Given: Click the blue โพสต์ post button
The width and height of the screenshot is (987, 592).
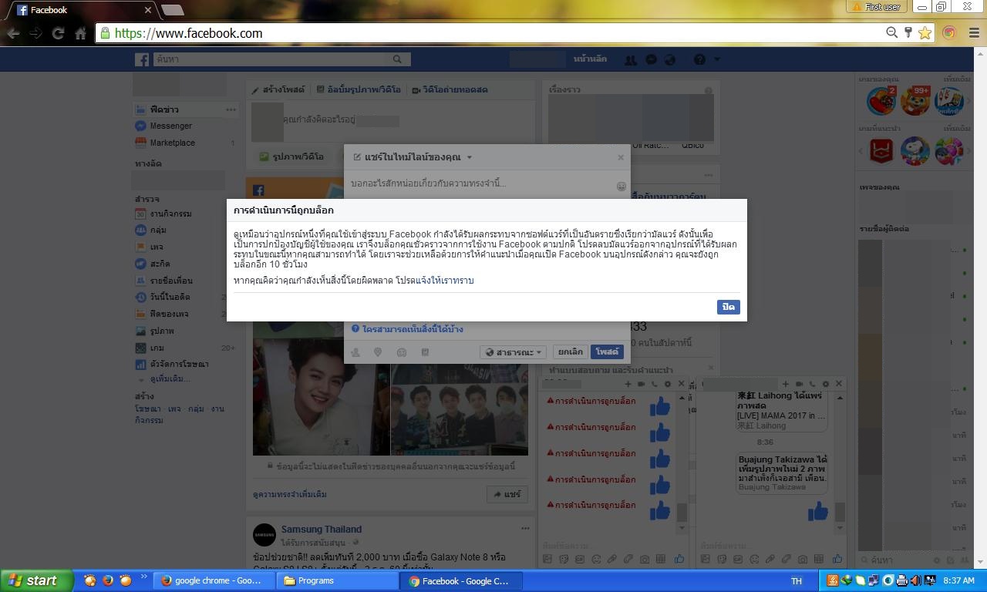Looking at the screenshot, I should 607,351.
